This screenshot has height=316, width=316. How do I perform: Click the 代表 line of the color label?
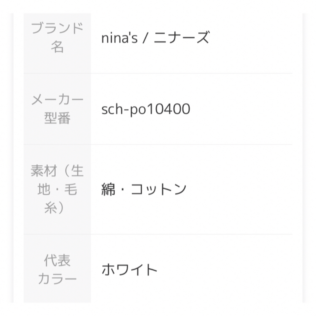tap(57, 260)
